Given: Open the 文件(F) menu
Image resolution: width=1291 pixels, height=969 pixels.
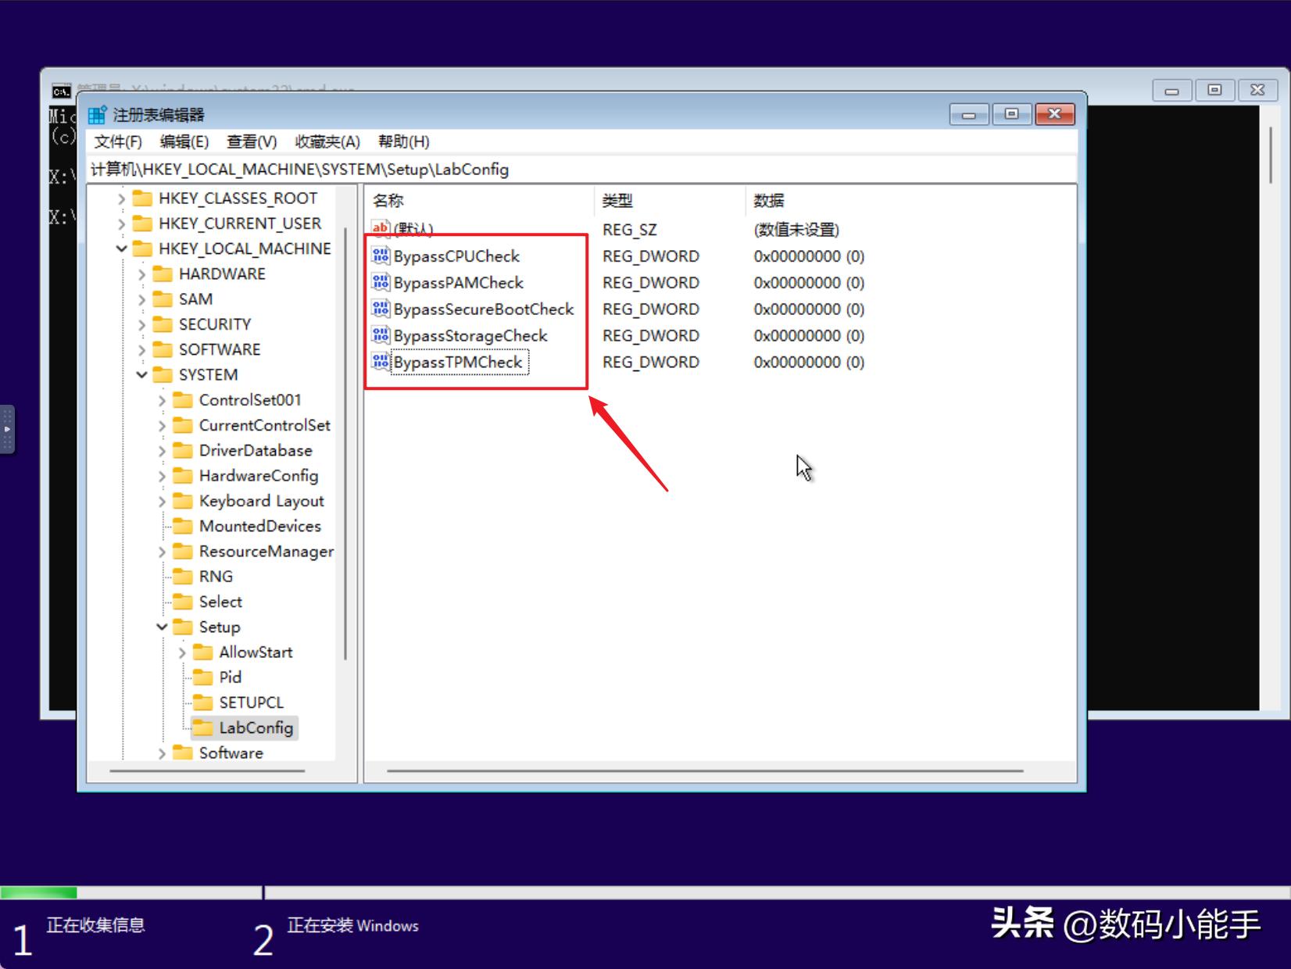Looking at the screenshot, I should pyautogui.click(x=118, y=141).
